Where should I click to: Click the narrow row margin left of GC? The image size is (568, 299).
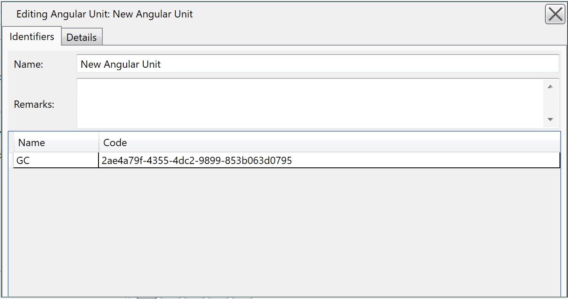pyautogui.click(x=11, y=161)
